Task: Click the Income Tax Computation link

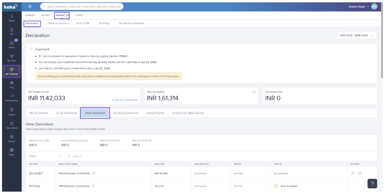Action: (124, 100)
